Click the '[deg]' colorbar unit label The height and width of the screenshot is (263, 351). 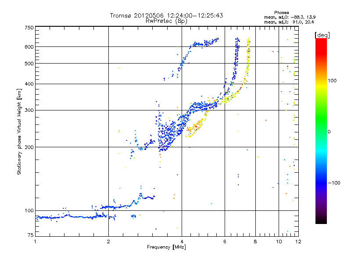322,35
